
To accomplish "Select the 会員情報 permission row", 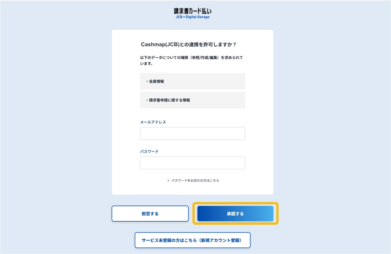I will click(192, 81).
